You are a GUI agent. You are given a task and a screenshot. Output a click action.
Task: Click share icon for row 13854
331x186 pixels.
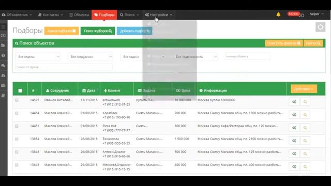click(x=294, y=141)
